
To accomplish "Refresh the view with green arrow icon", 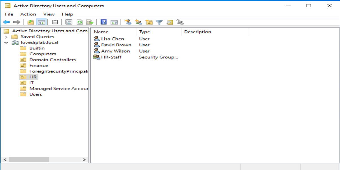I will tap(80, 22).
